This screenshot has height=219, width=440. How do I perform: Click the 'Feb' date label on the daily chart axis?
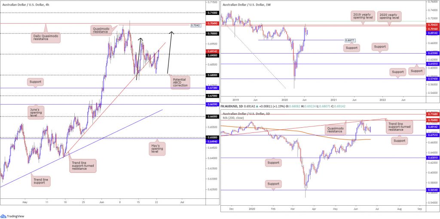(273, 209)
